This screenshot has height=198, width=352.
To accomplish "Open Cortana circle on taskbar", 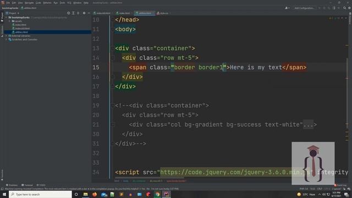I will (76, 194).
